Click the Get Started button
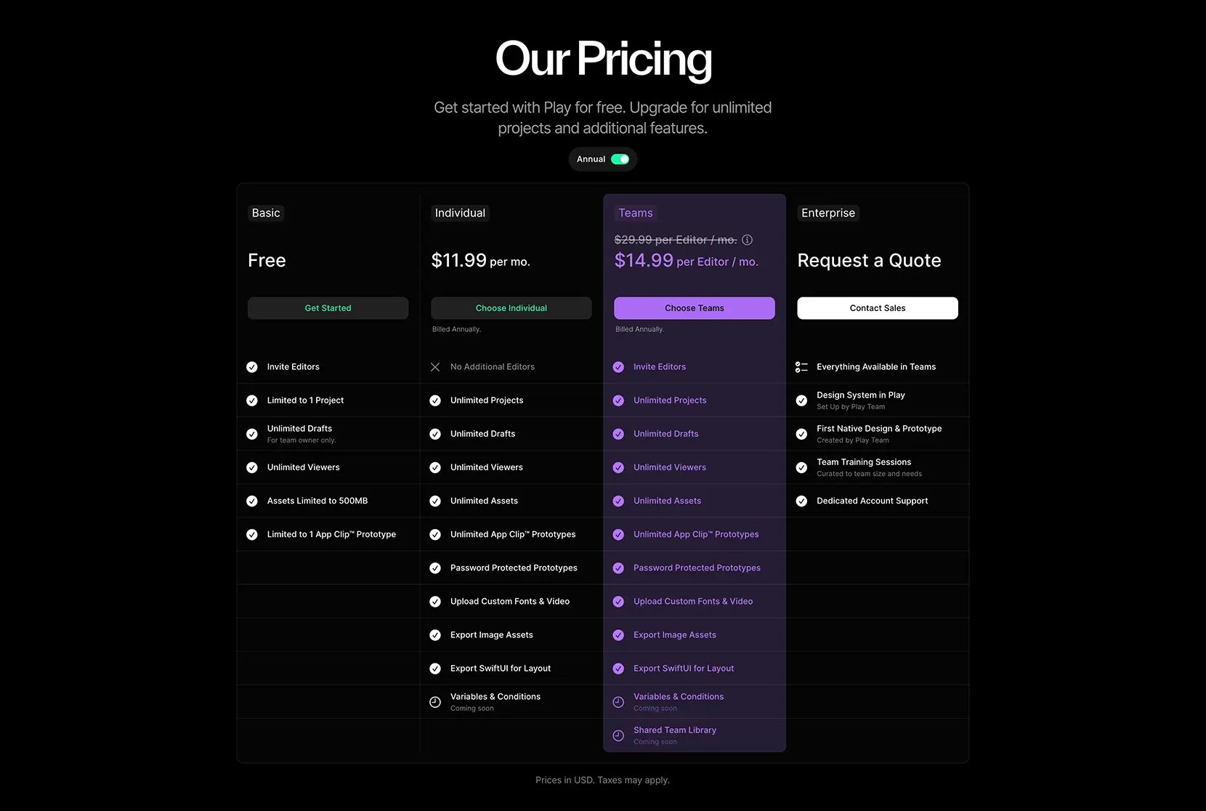Screen dimensions: 1206x811 pos(328,308)
